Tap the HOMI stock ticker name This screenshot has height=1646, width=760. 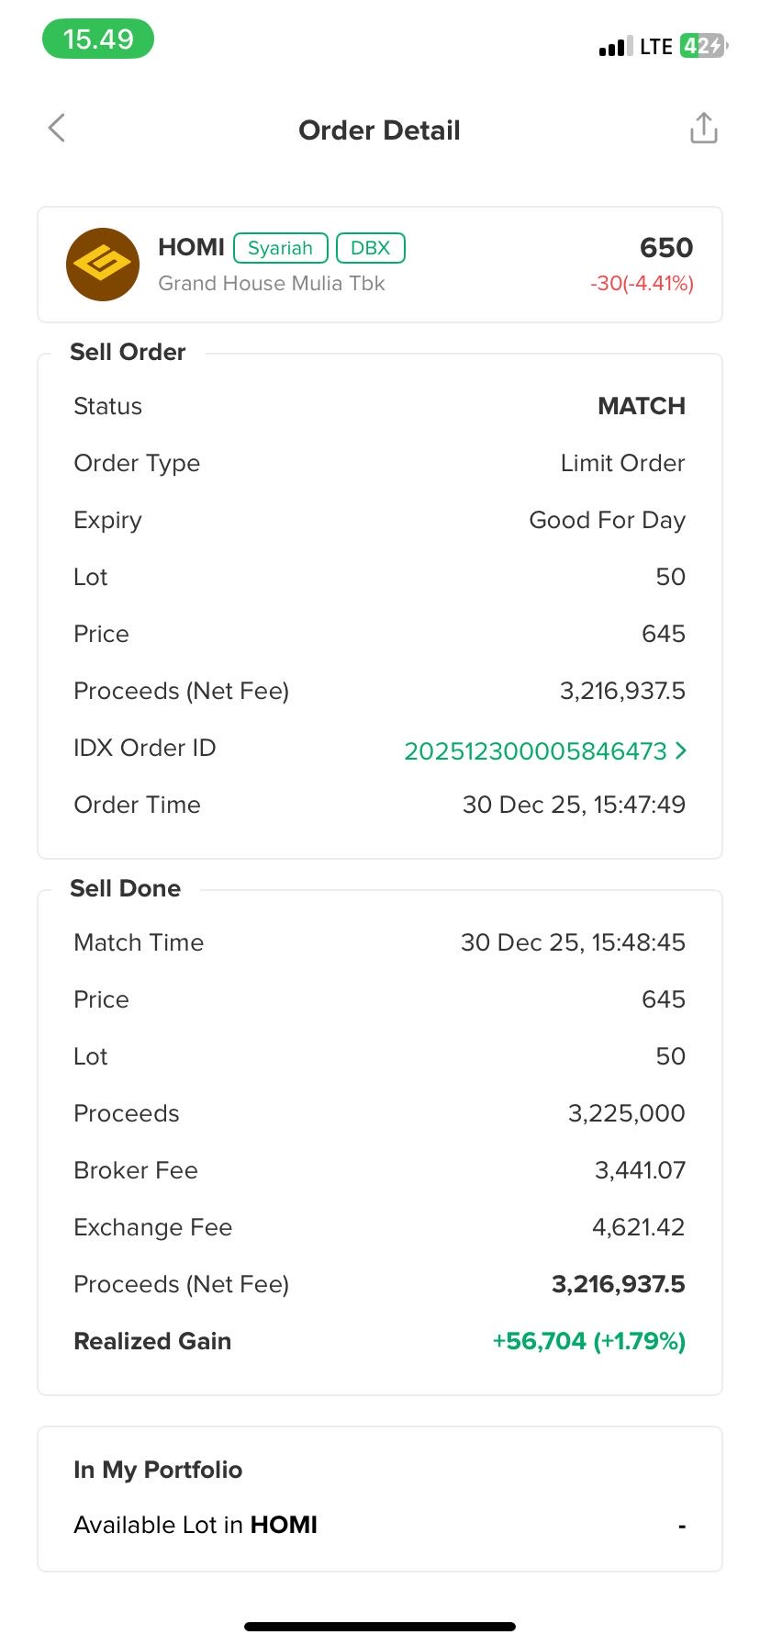[191, 248]
